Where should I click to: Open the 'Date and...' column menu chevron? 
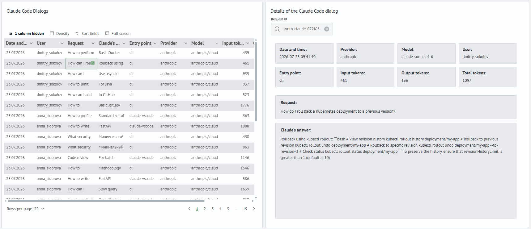tap(31, 43)
